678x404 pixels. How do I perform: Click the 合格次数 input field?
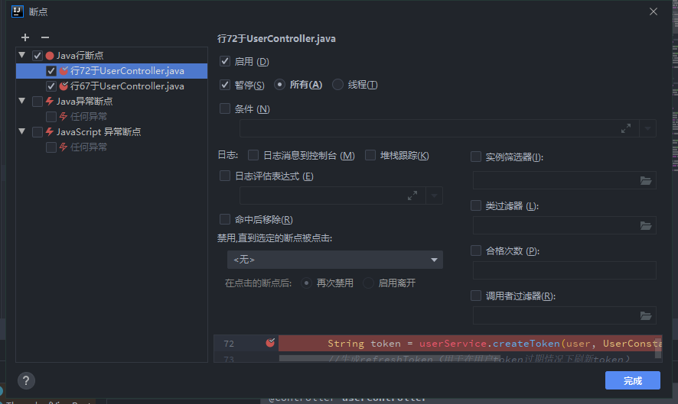pos(564,270)
